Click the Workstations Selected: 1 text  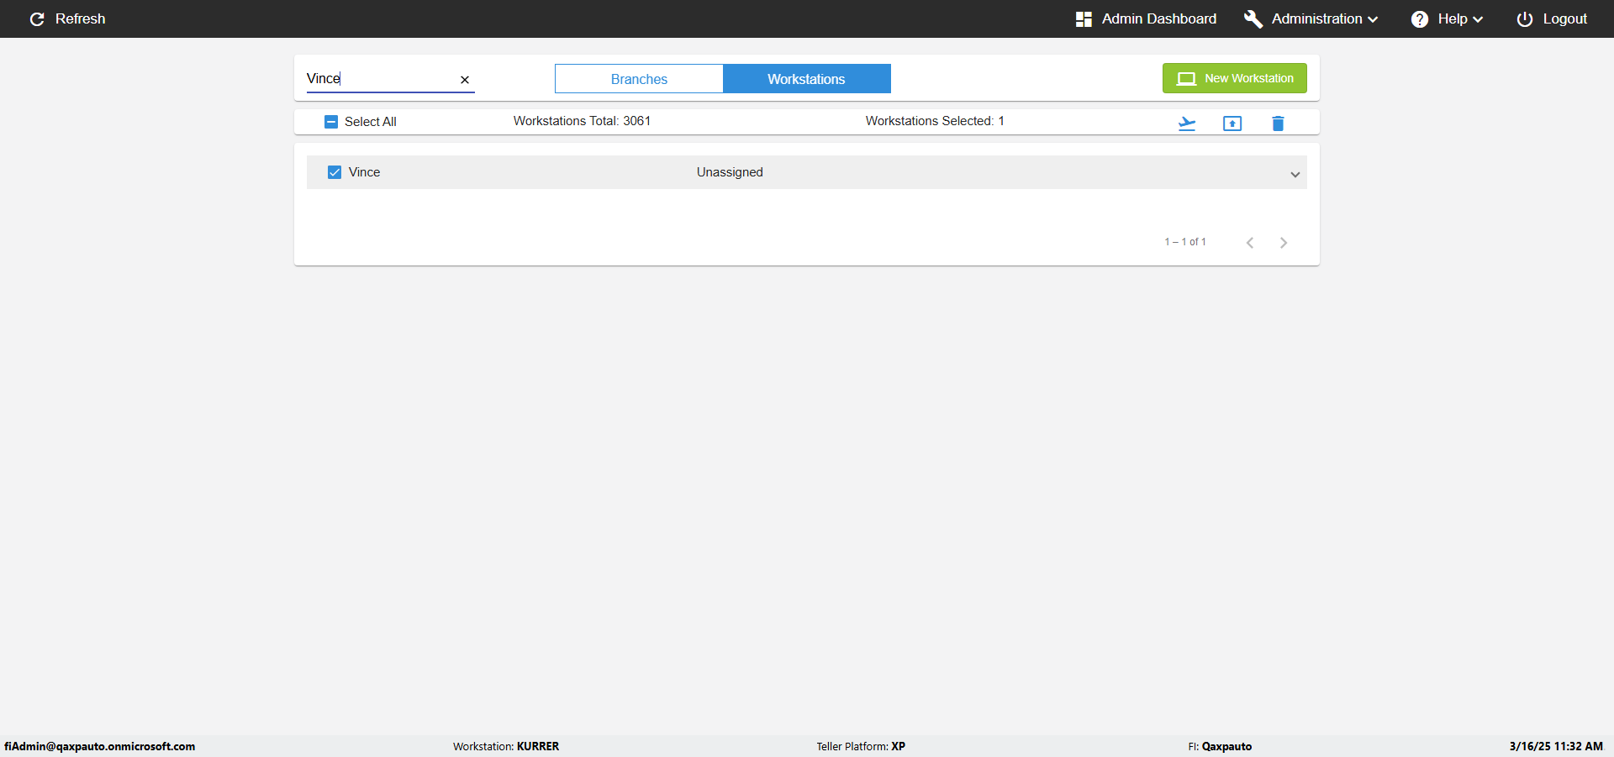935,121
